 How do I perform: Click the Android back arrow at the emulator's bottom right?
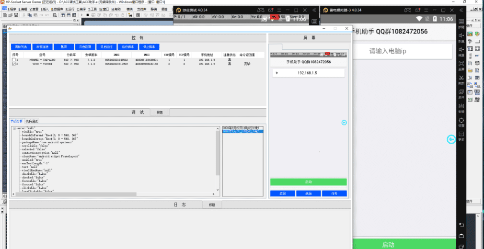461,225
